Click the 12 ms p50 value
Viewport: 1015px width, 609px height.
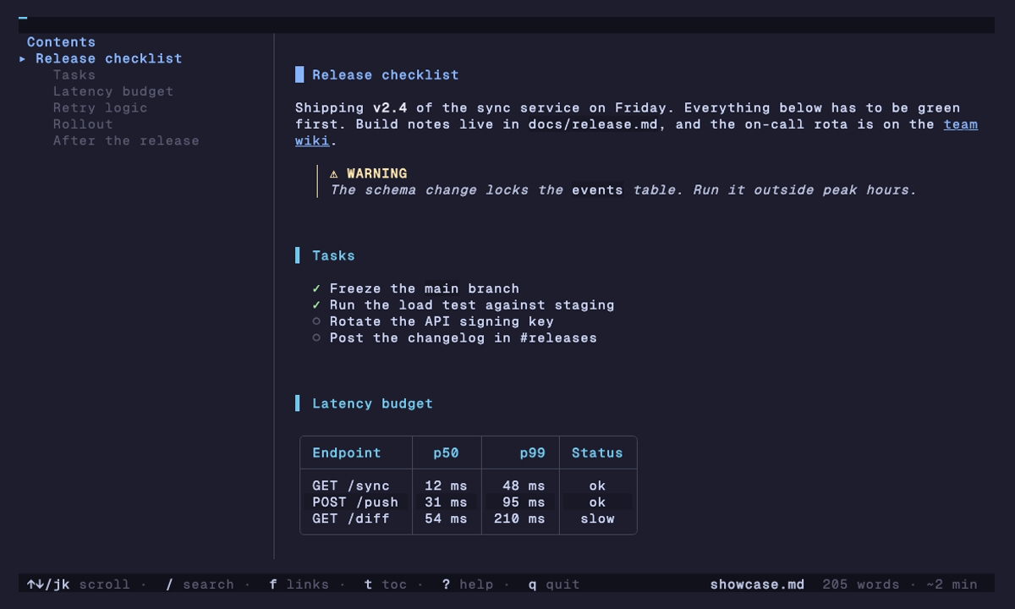(x=446, y=486)
